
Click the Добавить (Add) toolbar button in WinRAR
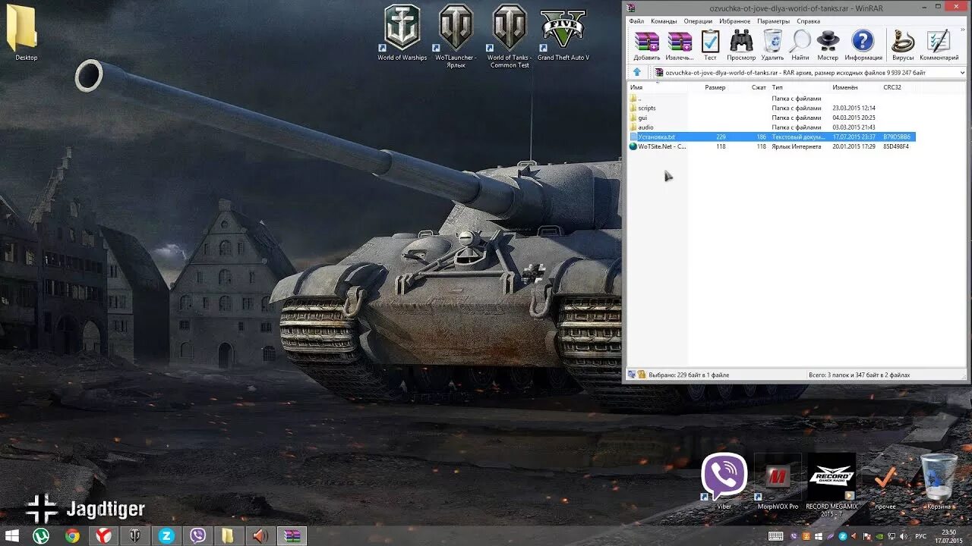click(x=647, y=45)
